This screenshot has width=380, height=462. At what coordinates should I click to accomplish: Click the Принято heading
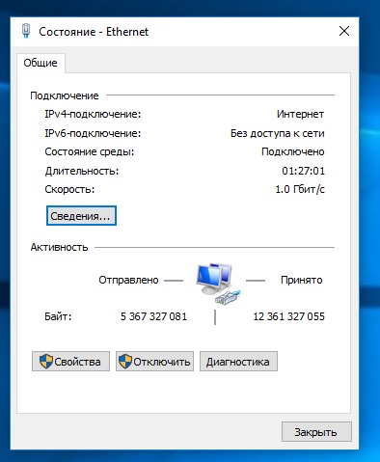302,280
